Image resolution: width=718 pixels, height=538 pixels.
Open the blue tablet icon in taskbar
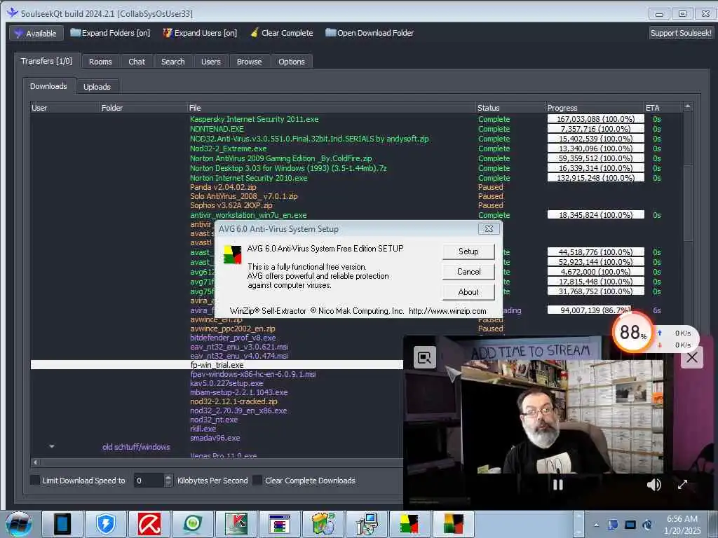tap(62, 524)
